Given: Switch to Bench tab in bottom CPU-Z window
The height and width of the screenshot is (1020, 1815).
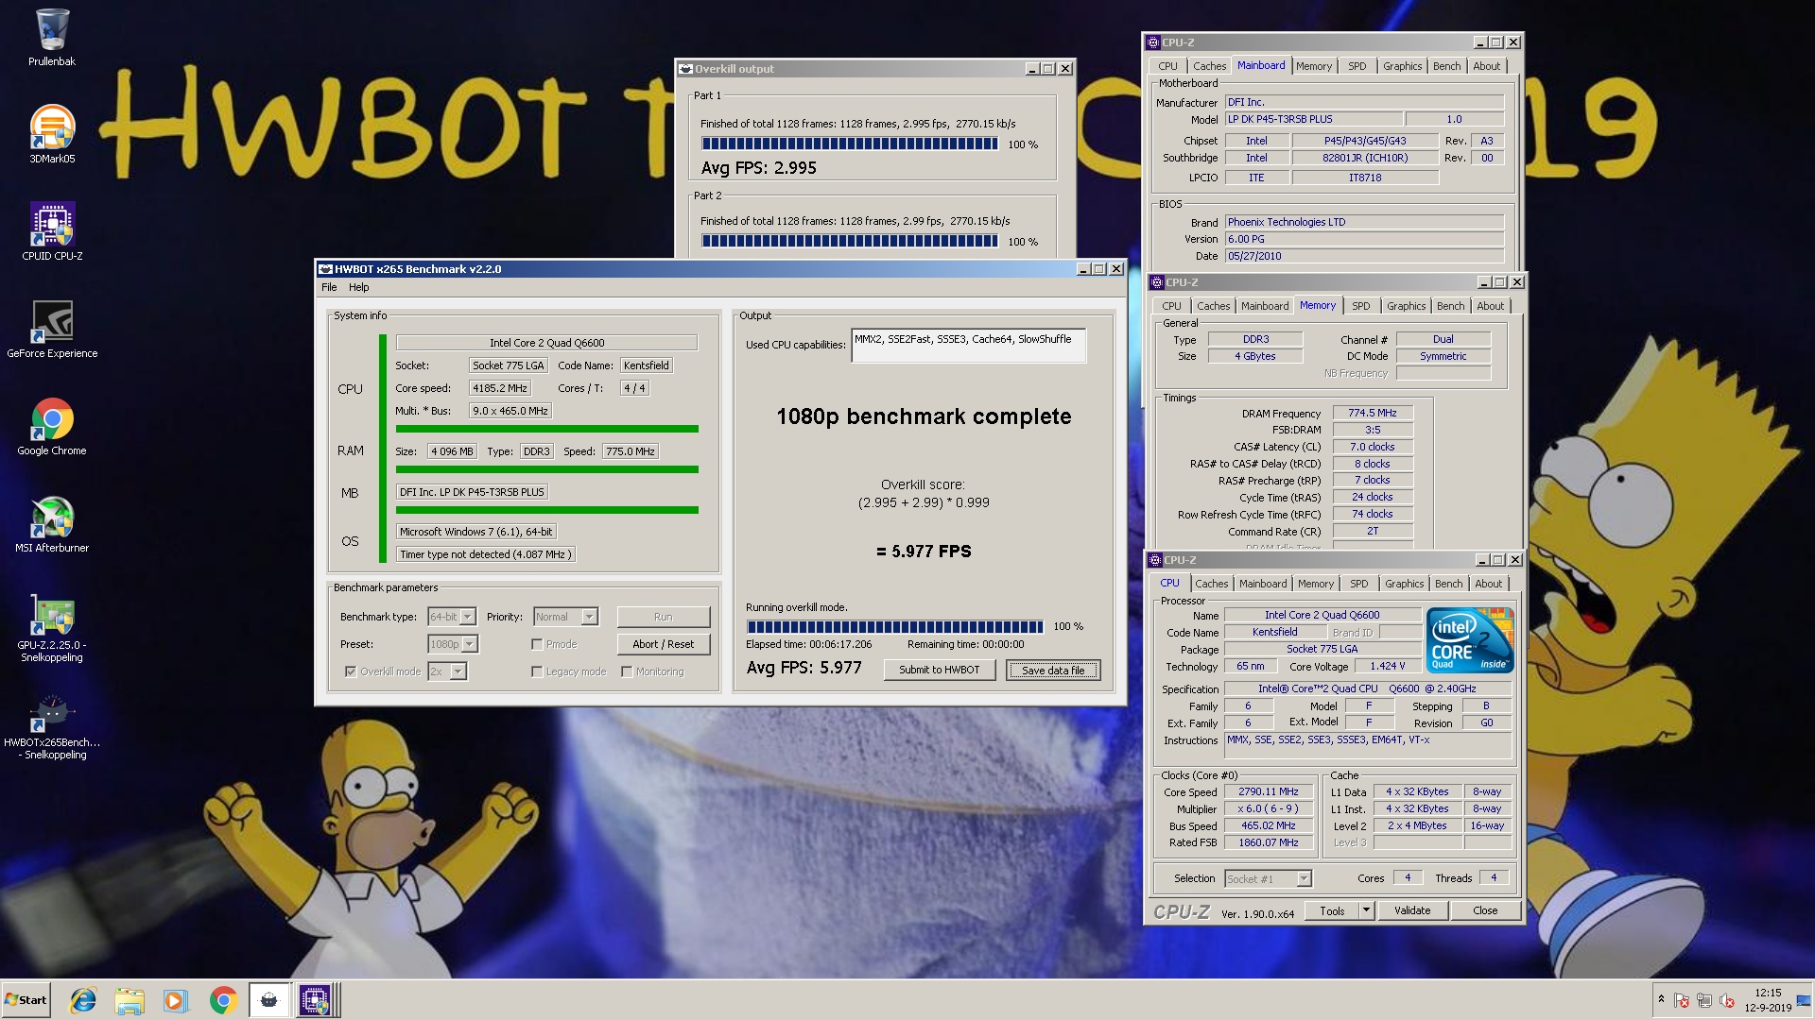Looking at the screenshot, I should pos(1448,584).
